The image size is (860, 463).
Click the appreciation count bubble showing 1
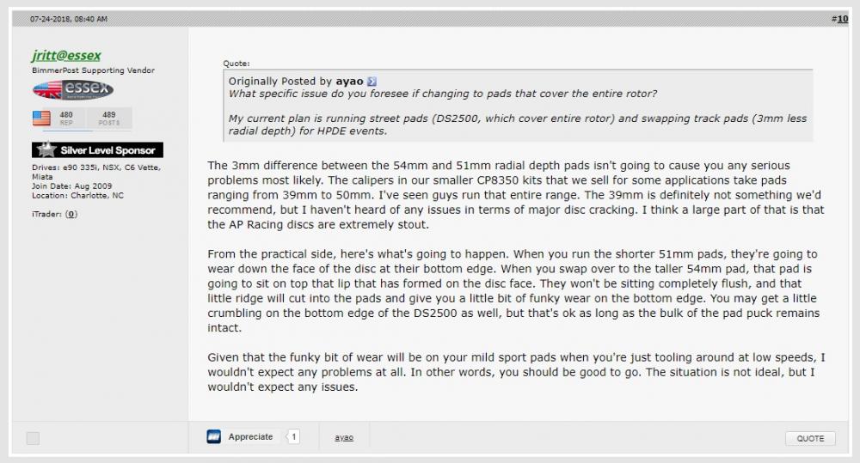click(293, 436)
